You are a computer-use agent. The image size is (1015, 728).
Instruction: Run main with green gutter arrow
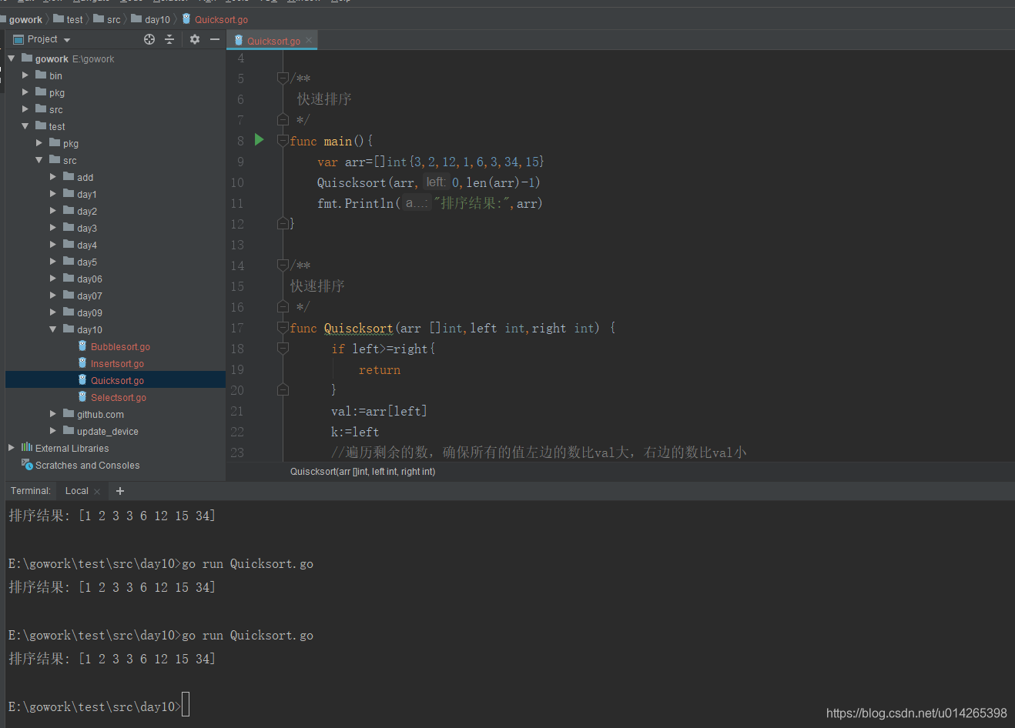point(260,140)
